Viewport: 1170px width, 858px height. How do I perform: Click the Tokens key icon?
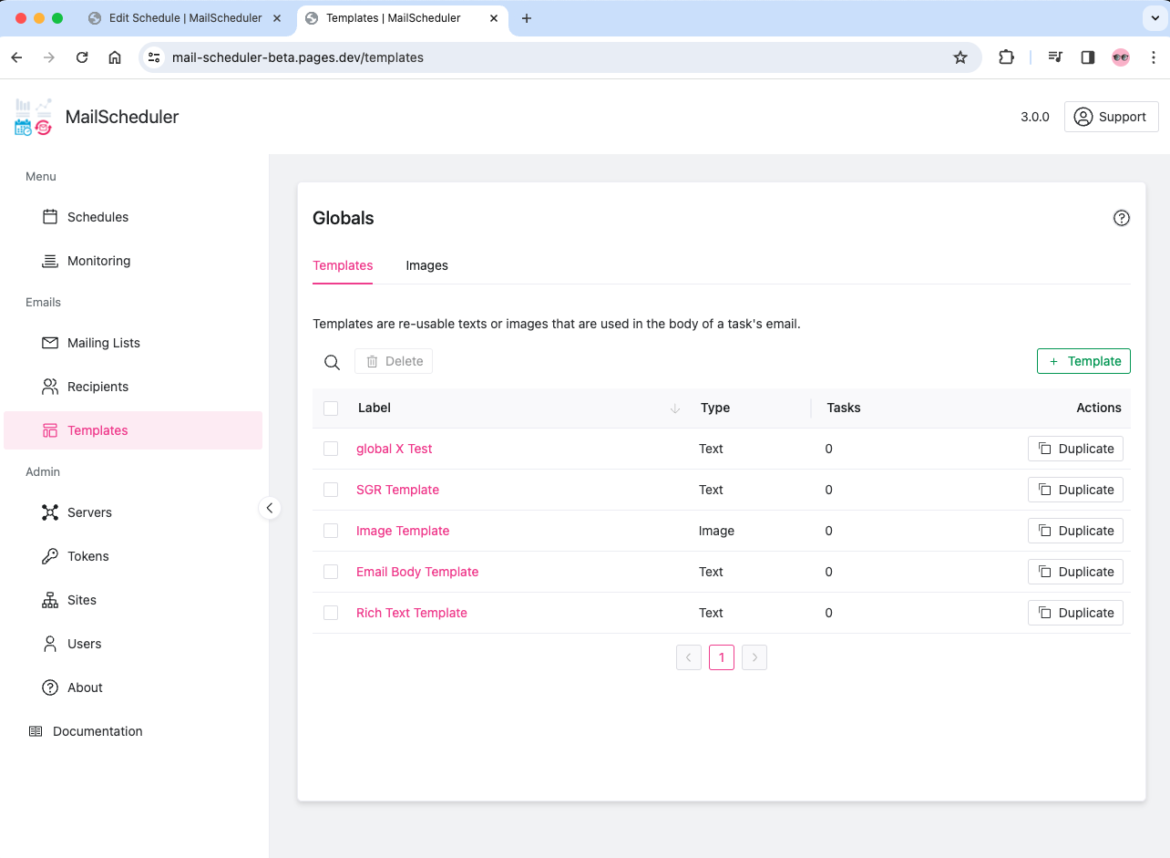[50, 556]
